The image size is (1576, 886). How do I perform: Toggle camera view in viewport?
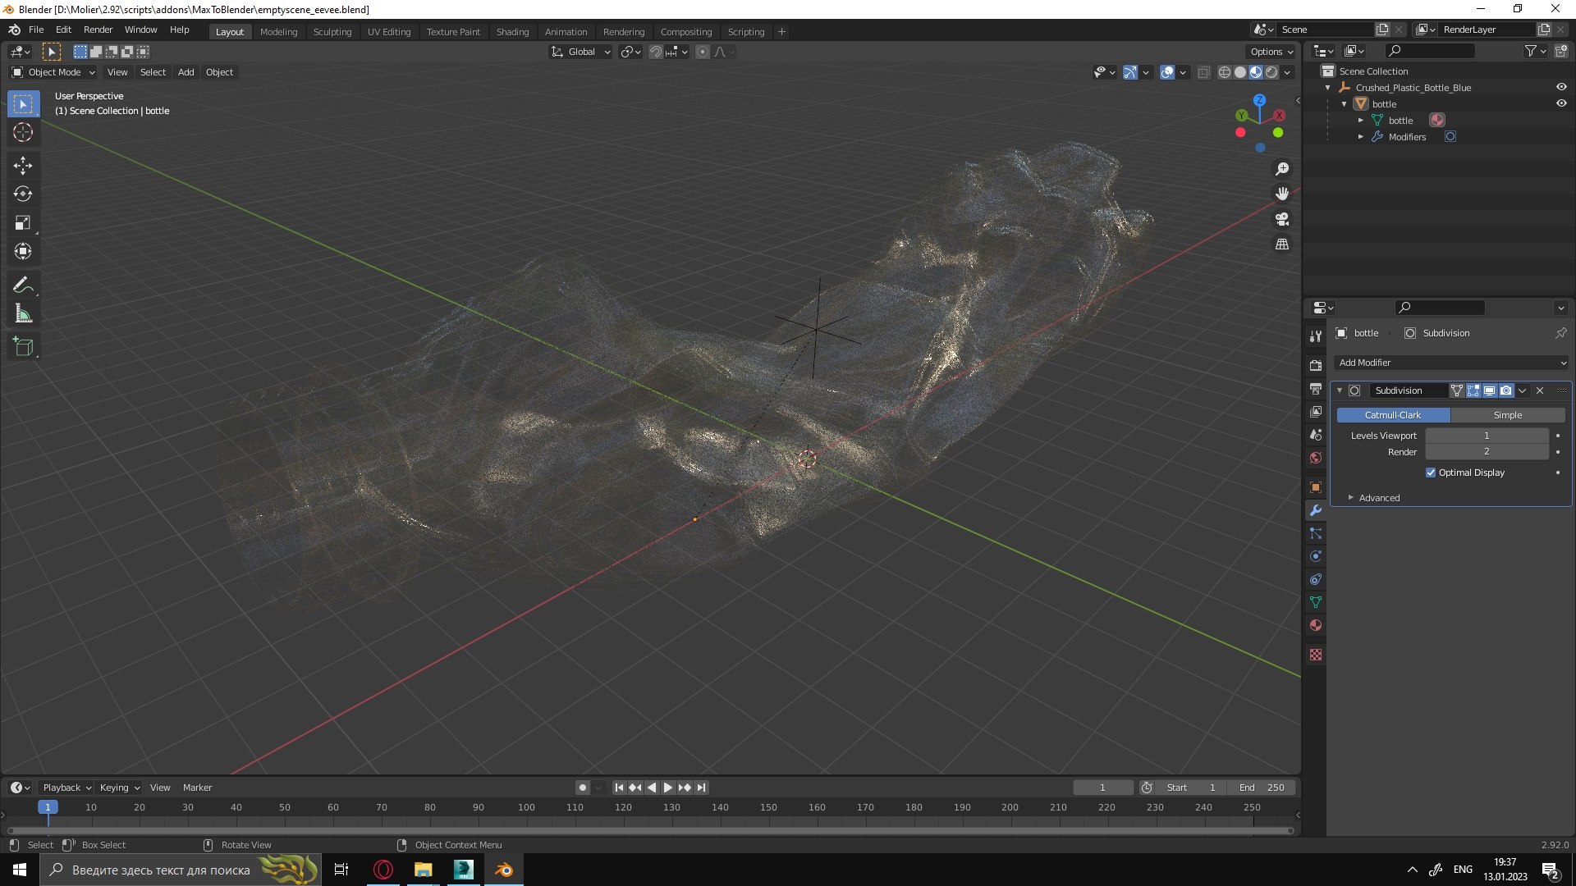[1282, 219]
